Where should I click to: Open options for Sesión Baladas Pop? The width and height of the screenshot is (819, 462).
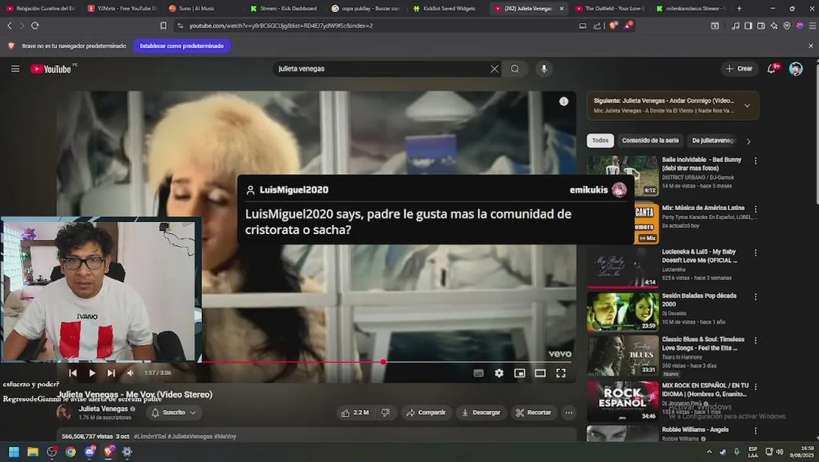point(755,297)
